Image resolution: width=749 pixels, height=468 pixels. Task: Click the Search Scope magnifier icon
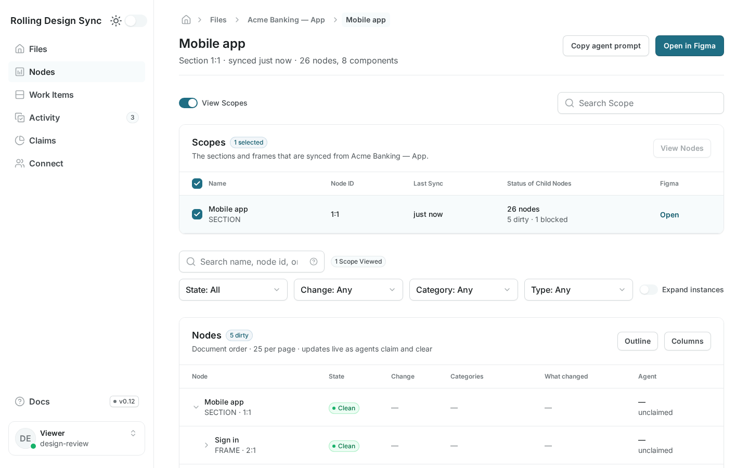pos(570,103)
